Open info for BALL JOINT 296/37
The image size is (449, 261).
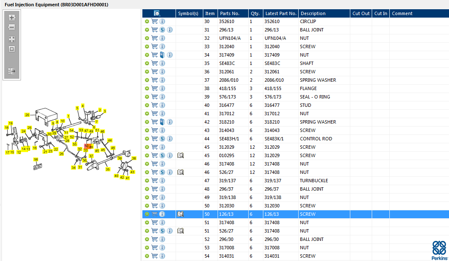point(162,189)
